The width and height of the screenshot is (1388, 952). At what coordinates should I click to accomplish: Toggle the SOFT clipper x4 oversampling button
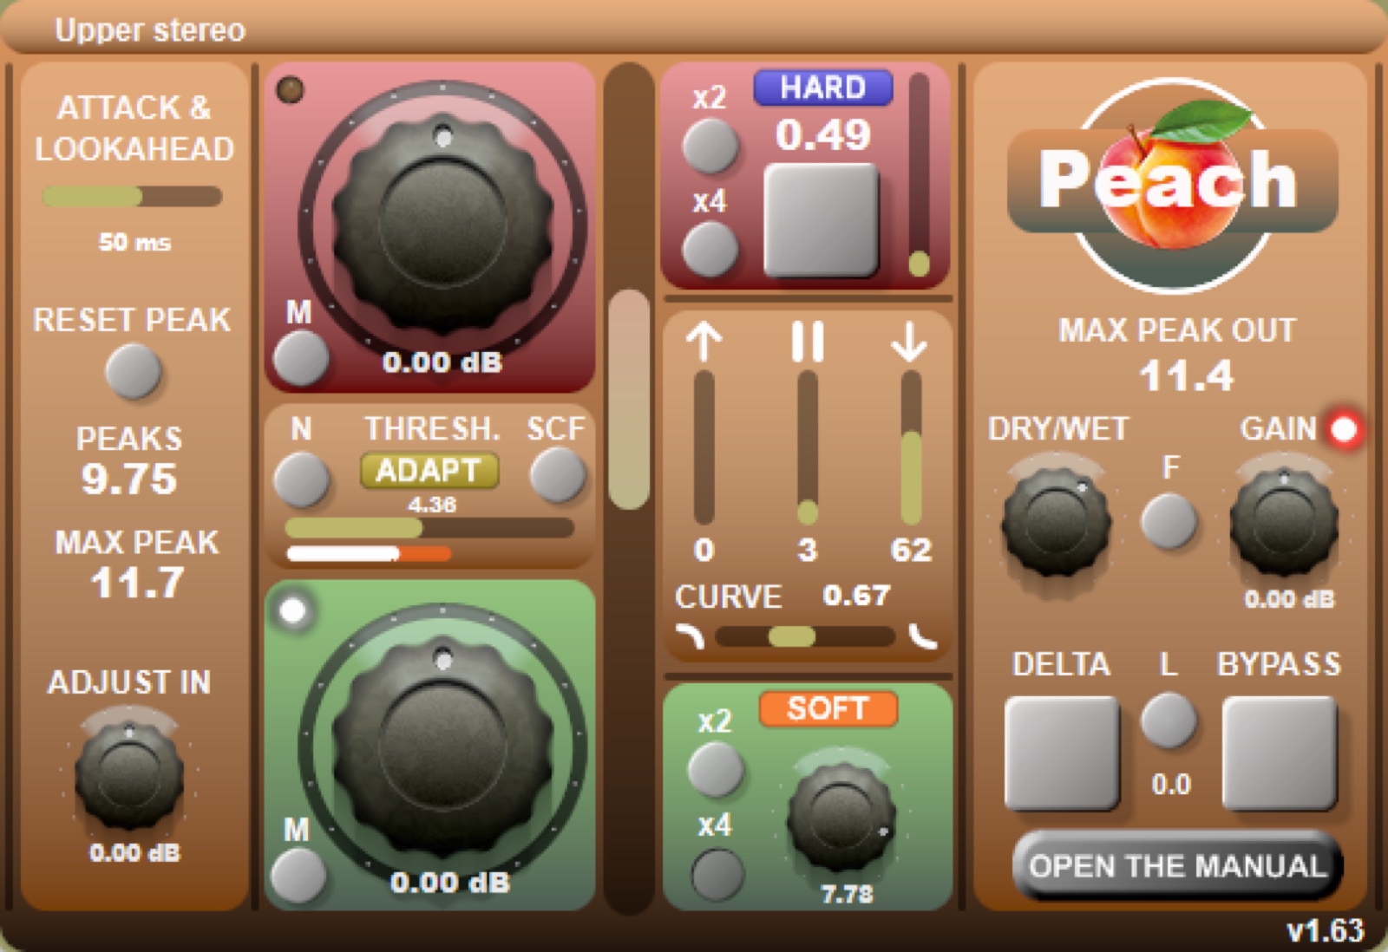click(717, 874)
